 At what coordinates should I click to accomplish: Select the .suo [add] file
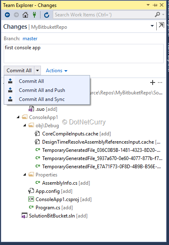[46, 109]
